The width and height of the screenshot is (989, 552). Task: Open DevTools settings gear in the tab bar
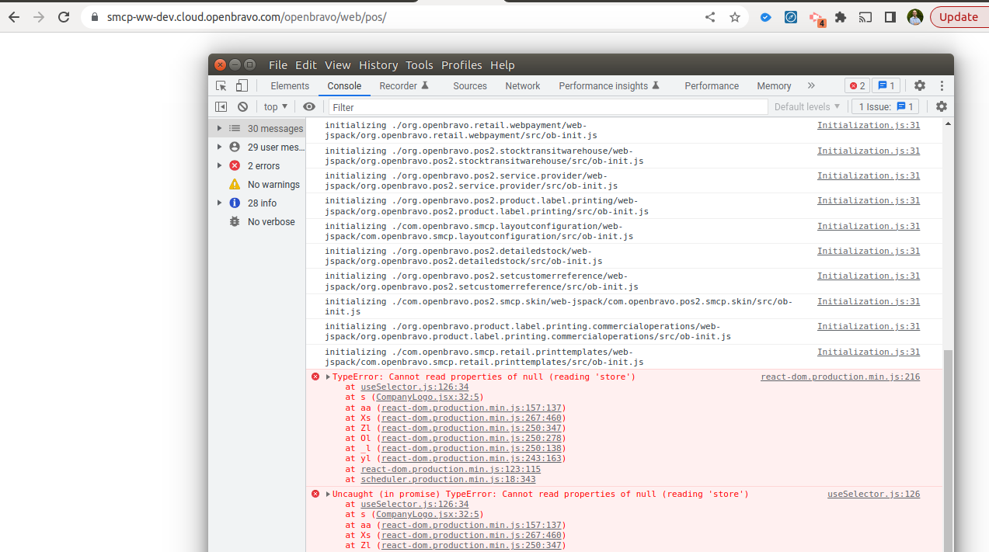[919, 86]
